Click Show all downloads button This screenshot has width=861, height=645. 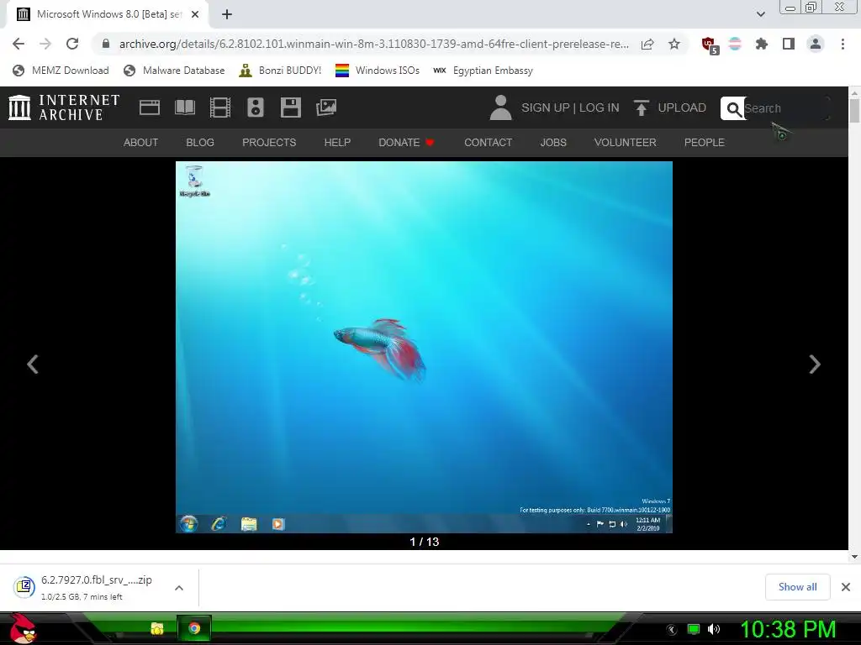tap(797, 587)
